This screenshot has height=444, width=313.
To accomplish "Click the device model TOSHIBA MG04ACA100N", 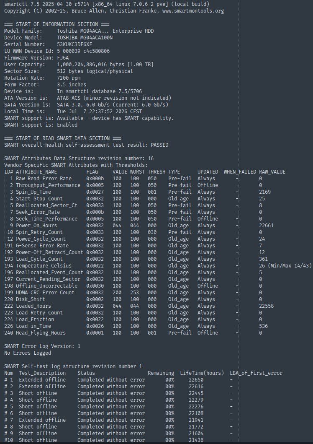I will 85,38.
